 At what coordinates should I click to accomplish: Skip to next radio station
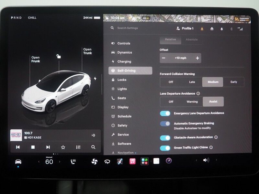point(48,147)
